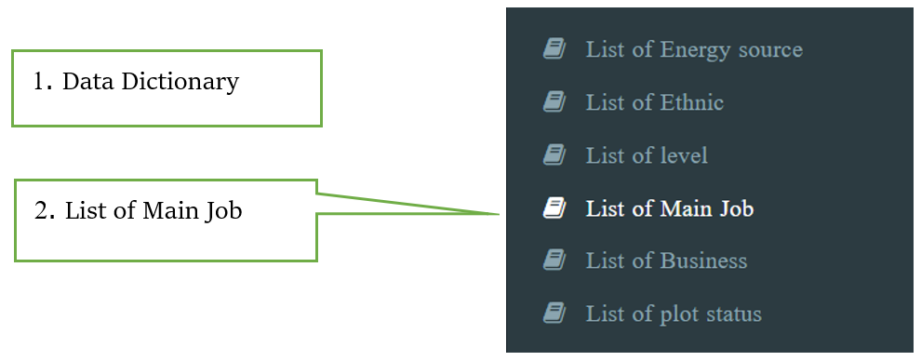Open the List of Ethnic menu item
Screen dimensions: 921x361
pos(655,102)
